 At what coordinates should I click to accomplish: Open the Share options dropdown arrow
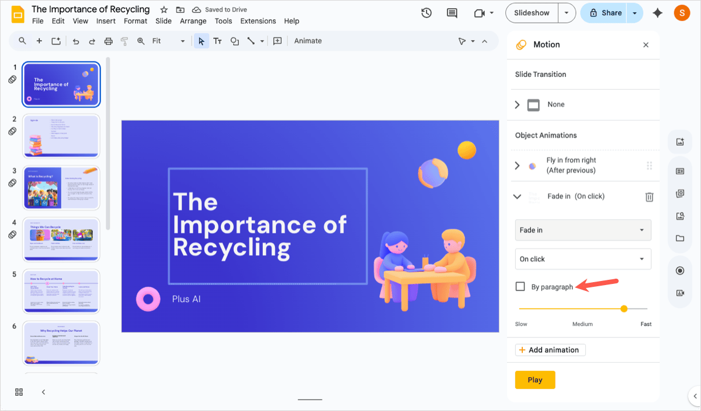pos(634,13)
